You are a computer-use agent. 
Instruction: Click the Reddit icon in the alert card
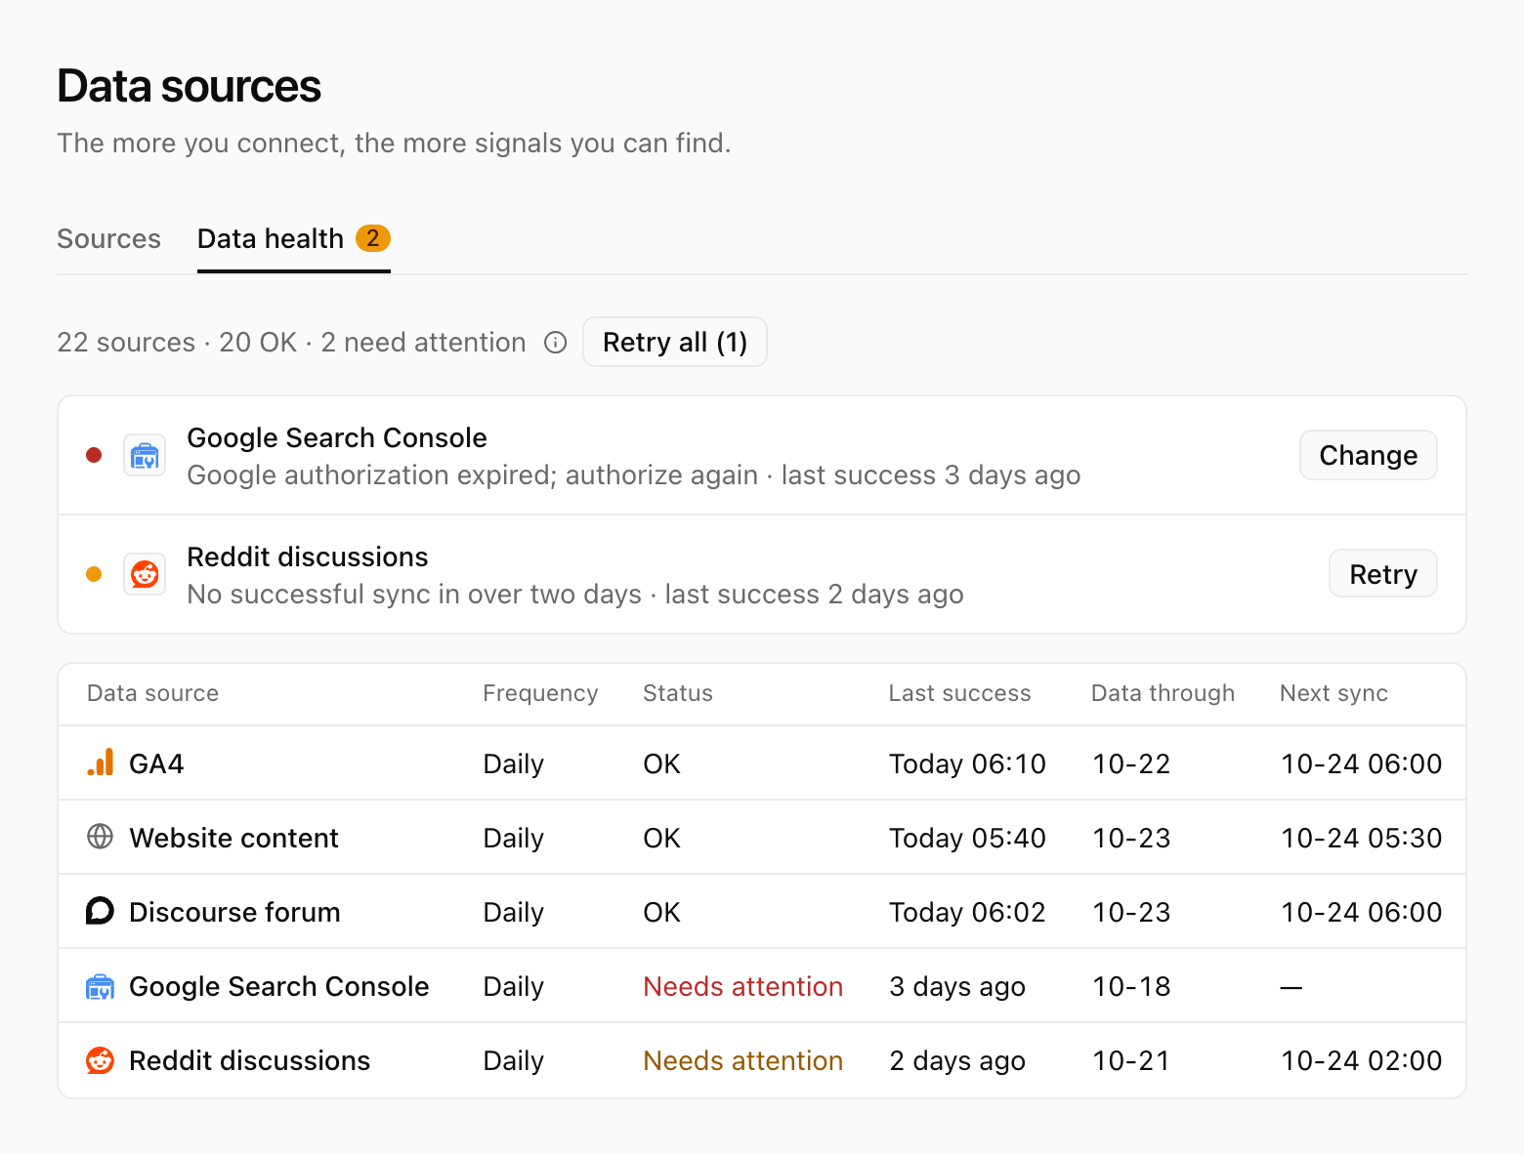[x=145, y=574]
